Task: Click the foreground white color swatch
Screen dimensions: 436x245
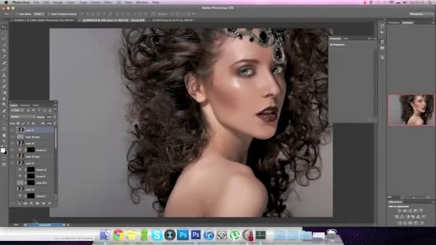Action: [x=3, y=150]
